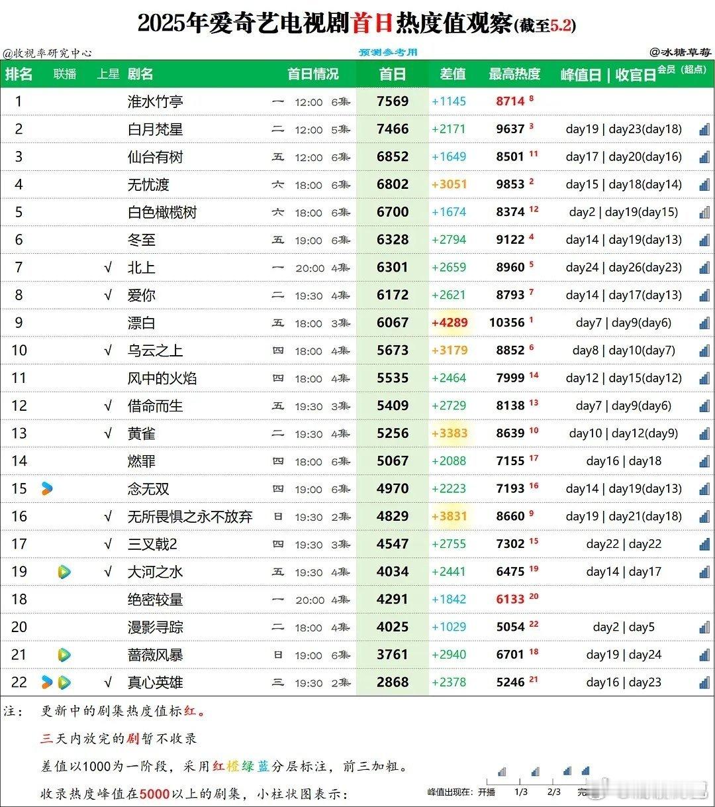Click the highlighted difference value +3383
The width and height of the screenshot is (715, 807).
coord(450,433)
